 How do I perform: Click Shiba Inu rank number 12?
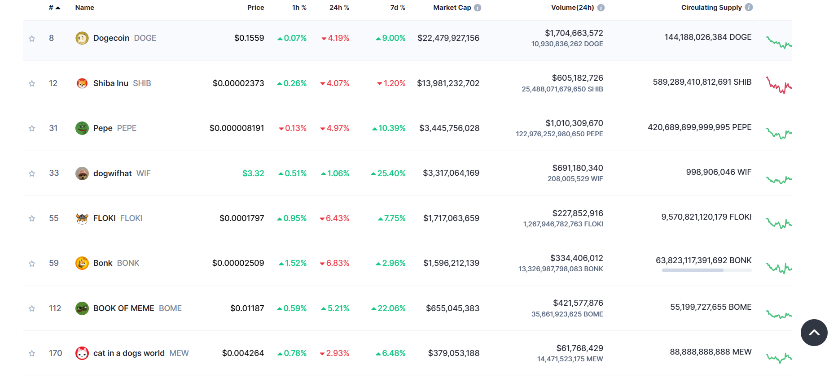(53, 83)
